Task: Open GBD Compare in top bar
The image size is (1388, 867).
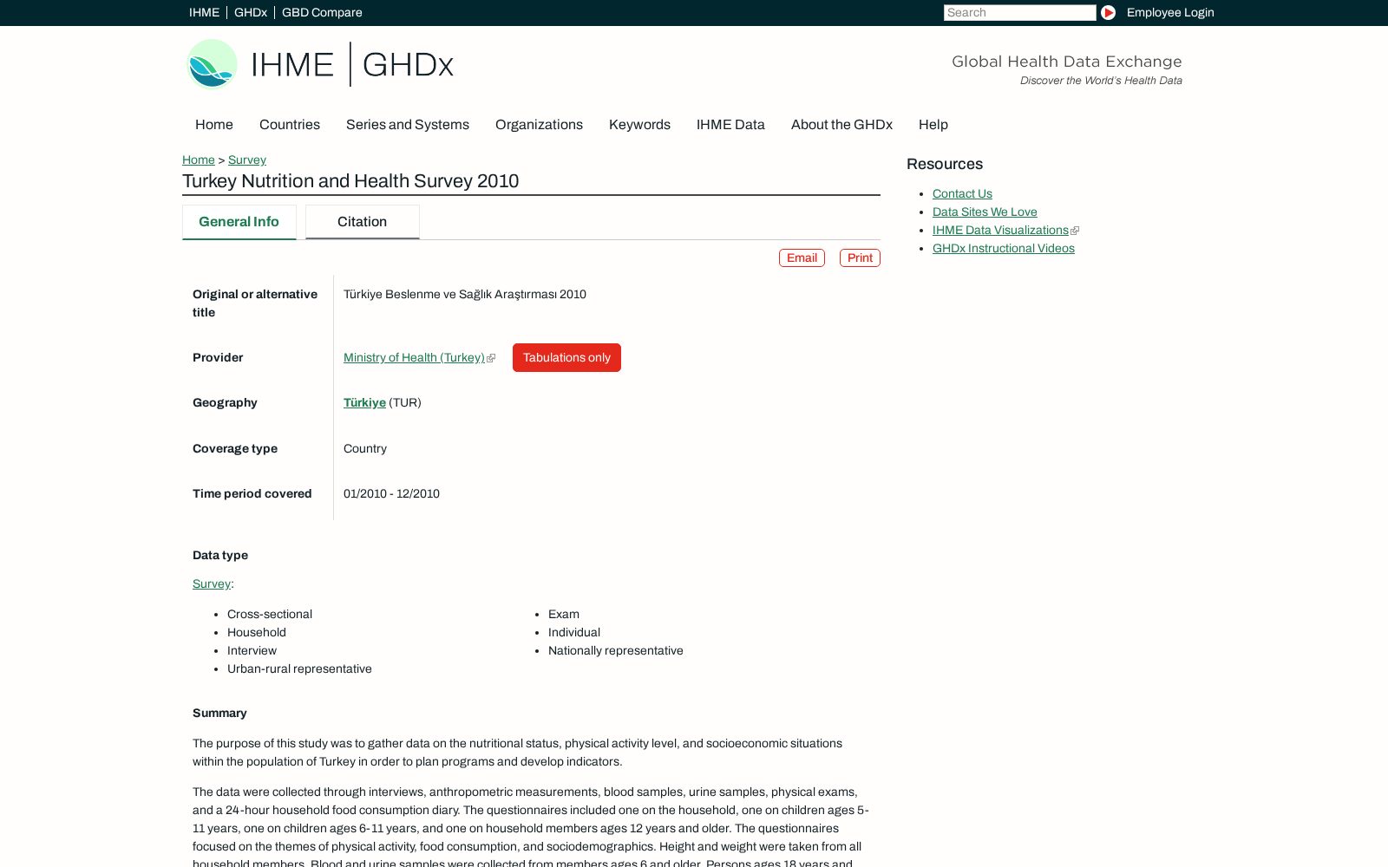Action: click(322, 12)
